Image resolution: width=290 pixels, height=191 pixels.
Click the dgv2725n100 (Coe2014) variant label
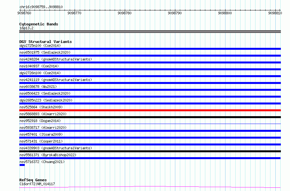(x=40, y=46)
